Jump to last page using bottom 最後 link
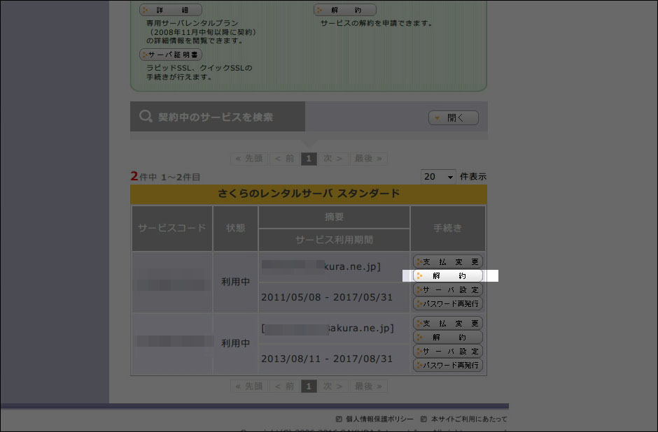Screen dimensions: 658x432 tap(368, 386)
